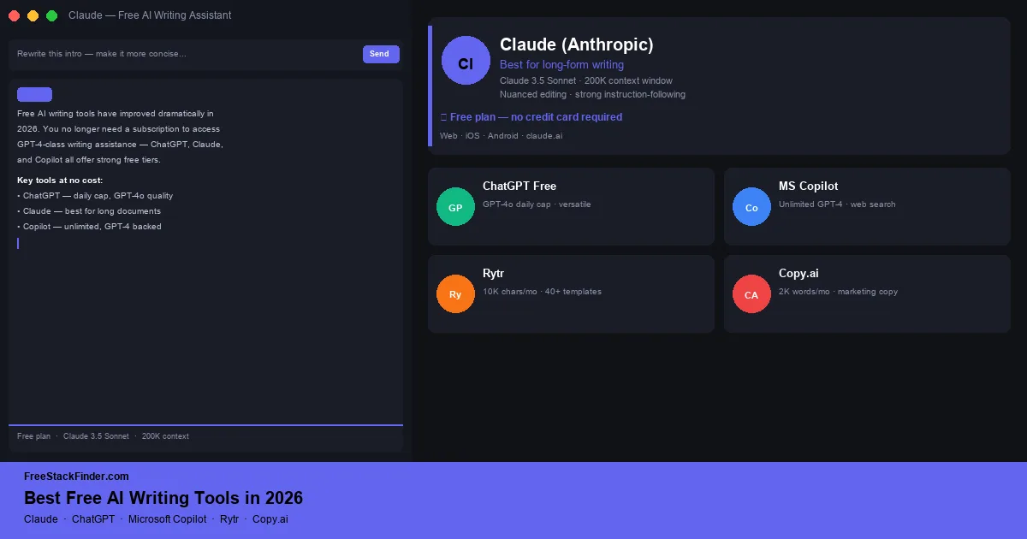Click the 'ChatGPT — daily cap, GPT-4o quality' bullet

95,196
